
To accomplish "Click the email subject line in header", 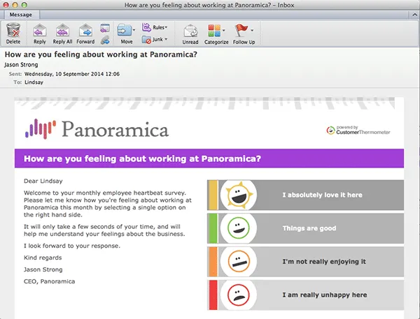I will coord(101,54).
